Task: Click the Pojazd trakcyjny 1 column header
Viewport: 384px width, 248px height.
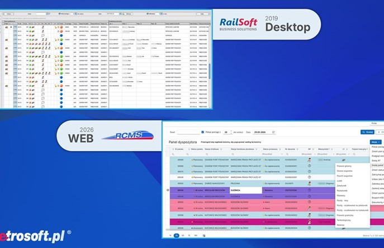Action: (x=360, y=149)
